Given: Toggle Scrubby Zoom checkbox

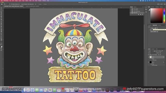Looking at the screenshot, I should [28, 4].
